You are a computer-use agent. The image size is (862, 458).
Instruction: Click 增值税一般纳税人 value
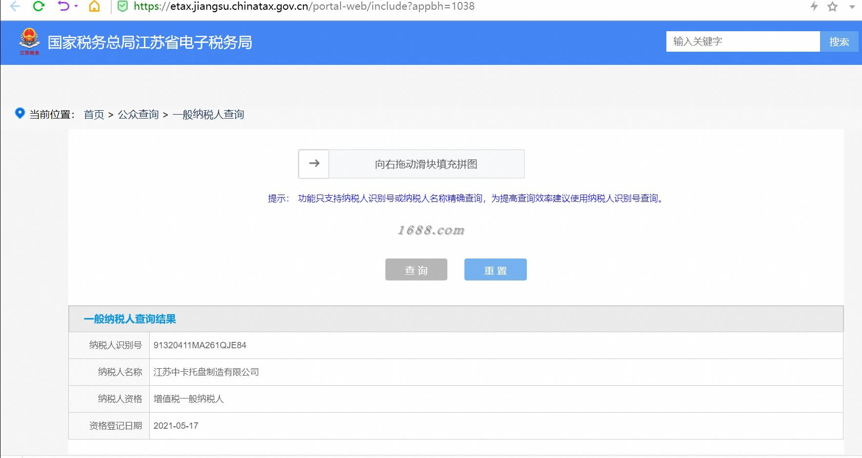pyautogui.click(x=189, y=399)
